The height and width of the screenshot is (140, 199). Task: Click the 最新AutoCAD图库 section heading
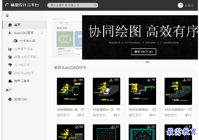tap(70, 68)
